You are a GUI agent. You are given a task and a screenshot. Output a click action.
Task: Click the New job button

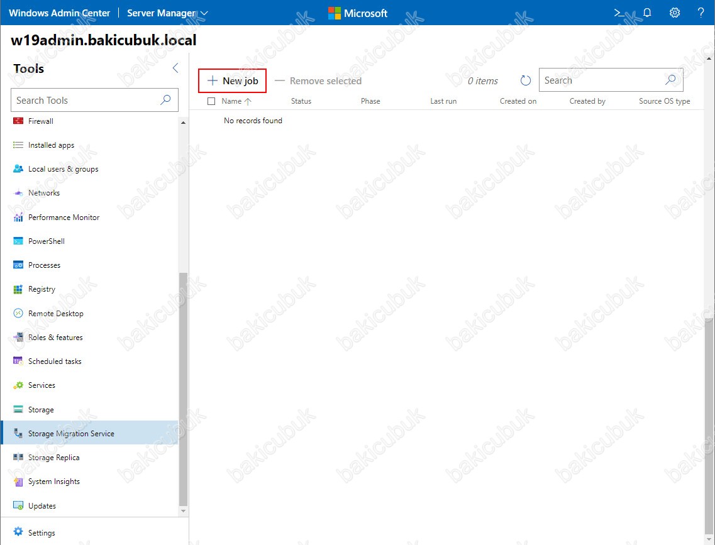pyautogui.click(x=233, y=80)
